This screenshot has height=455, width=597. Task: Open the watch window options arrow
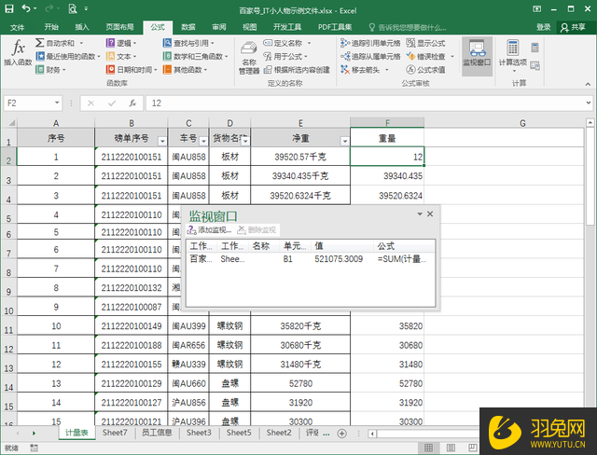420,214
